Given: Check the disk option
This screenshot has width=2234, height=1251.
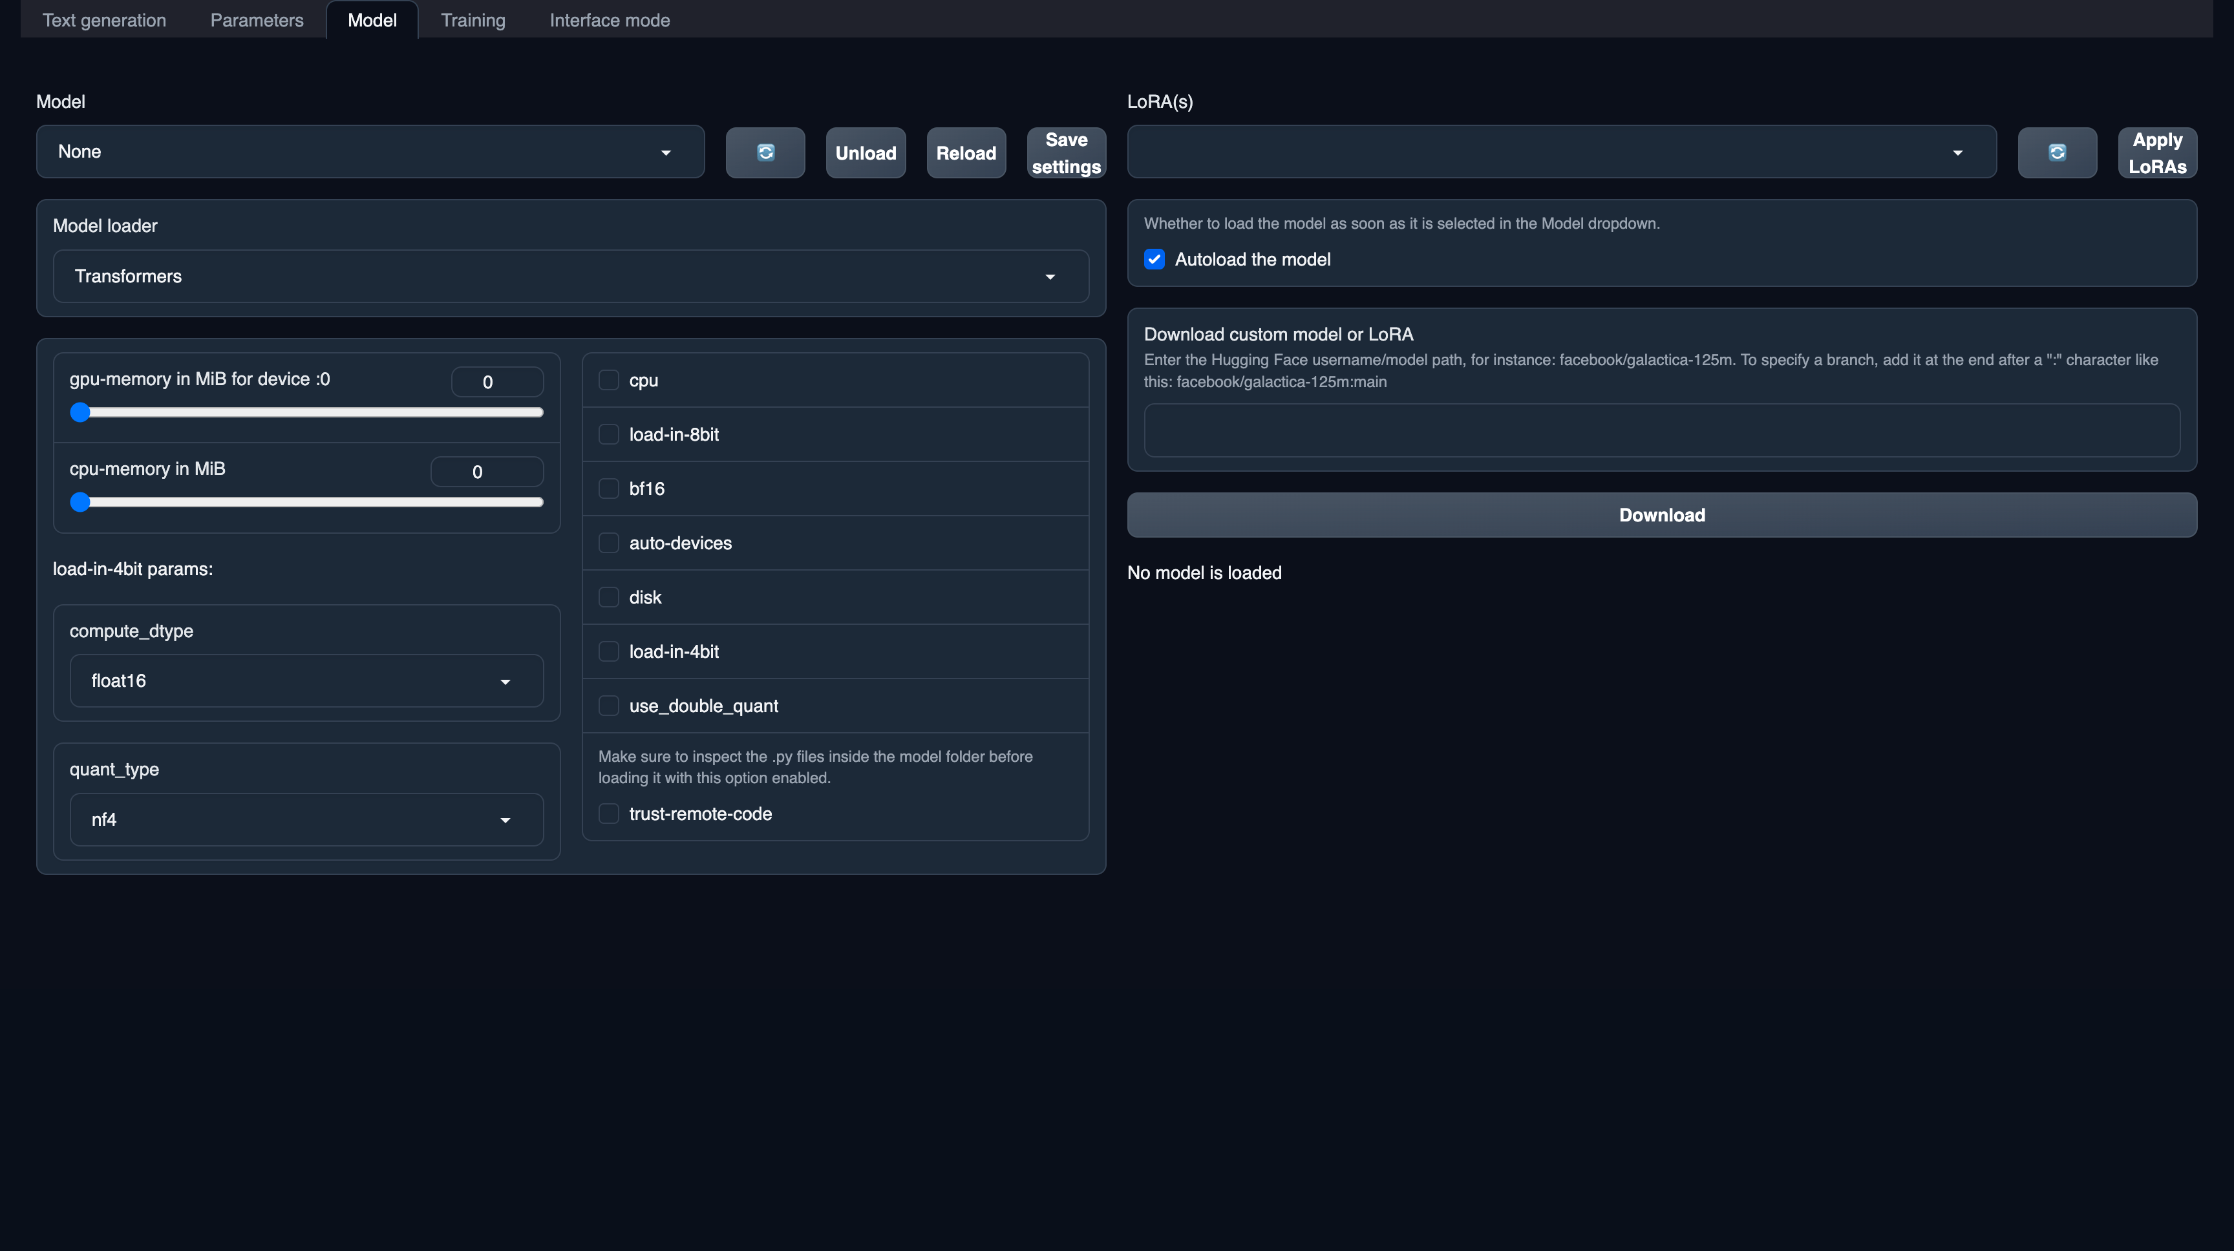Looking at the screenshot, I should pos(609,596).
